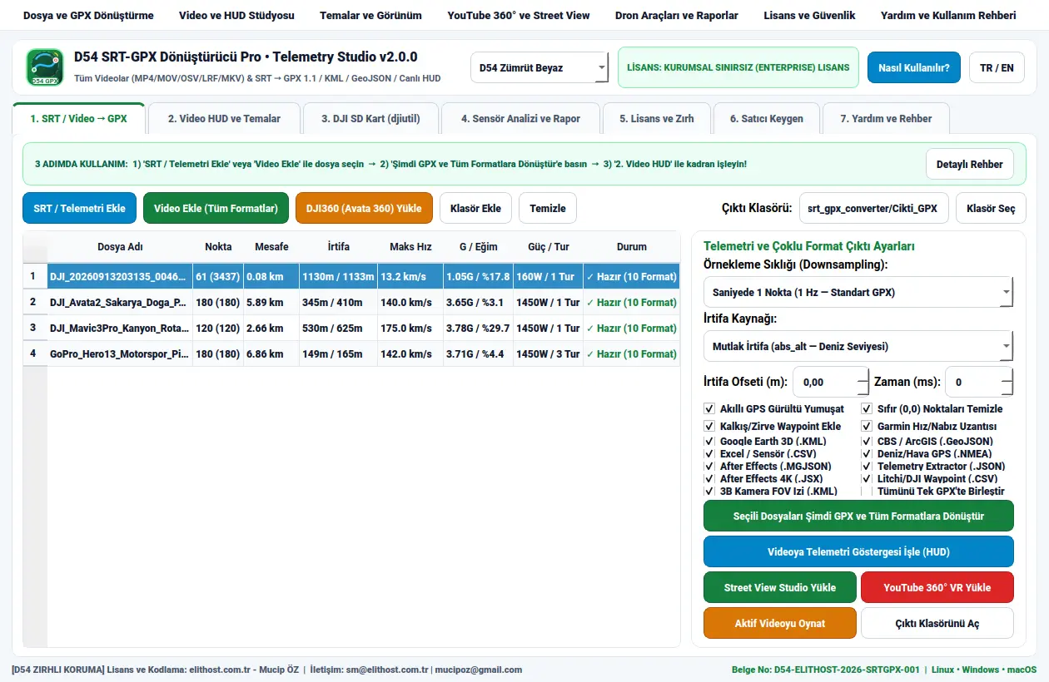Click the Nasıl Kullanılır? button

point(914,67)
